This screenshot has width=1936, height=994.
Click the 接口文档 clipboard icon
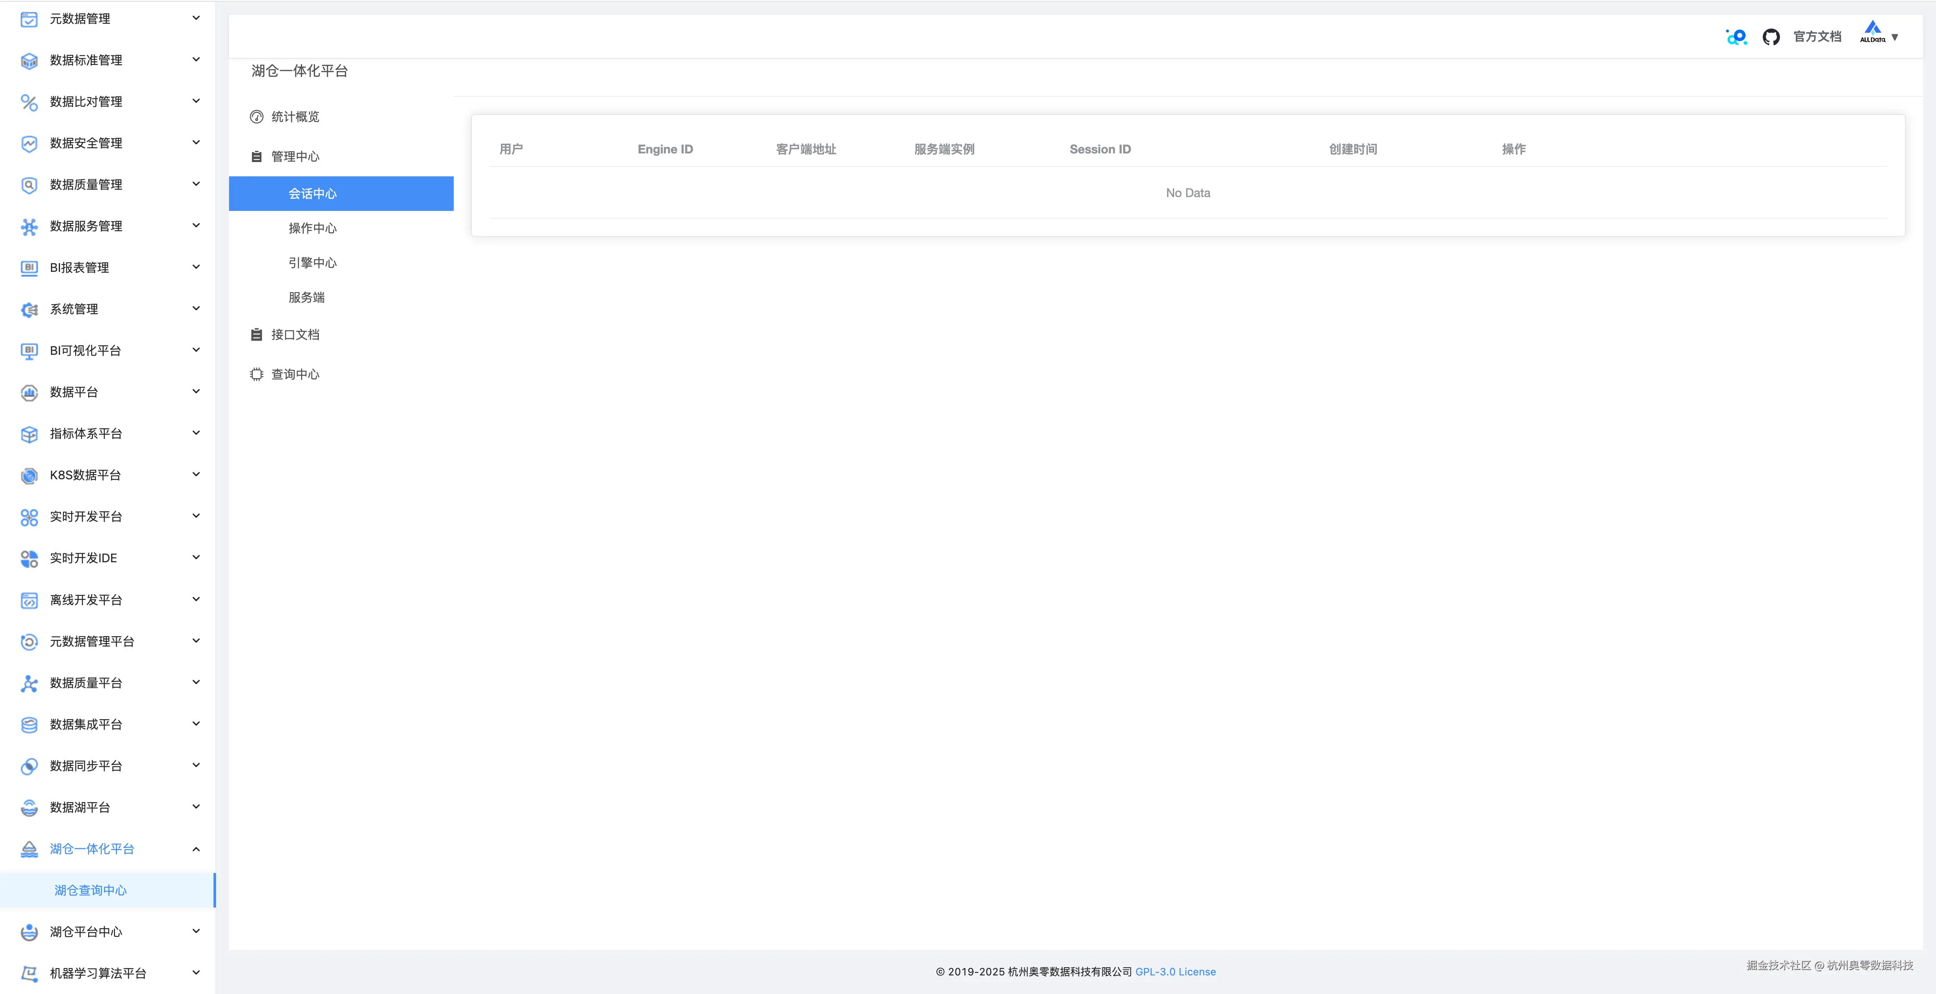click(x=256, y=335)
